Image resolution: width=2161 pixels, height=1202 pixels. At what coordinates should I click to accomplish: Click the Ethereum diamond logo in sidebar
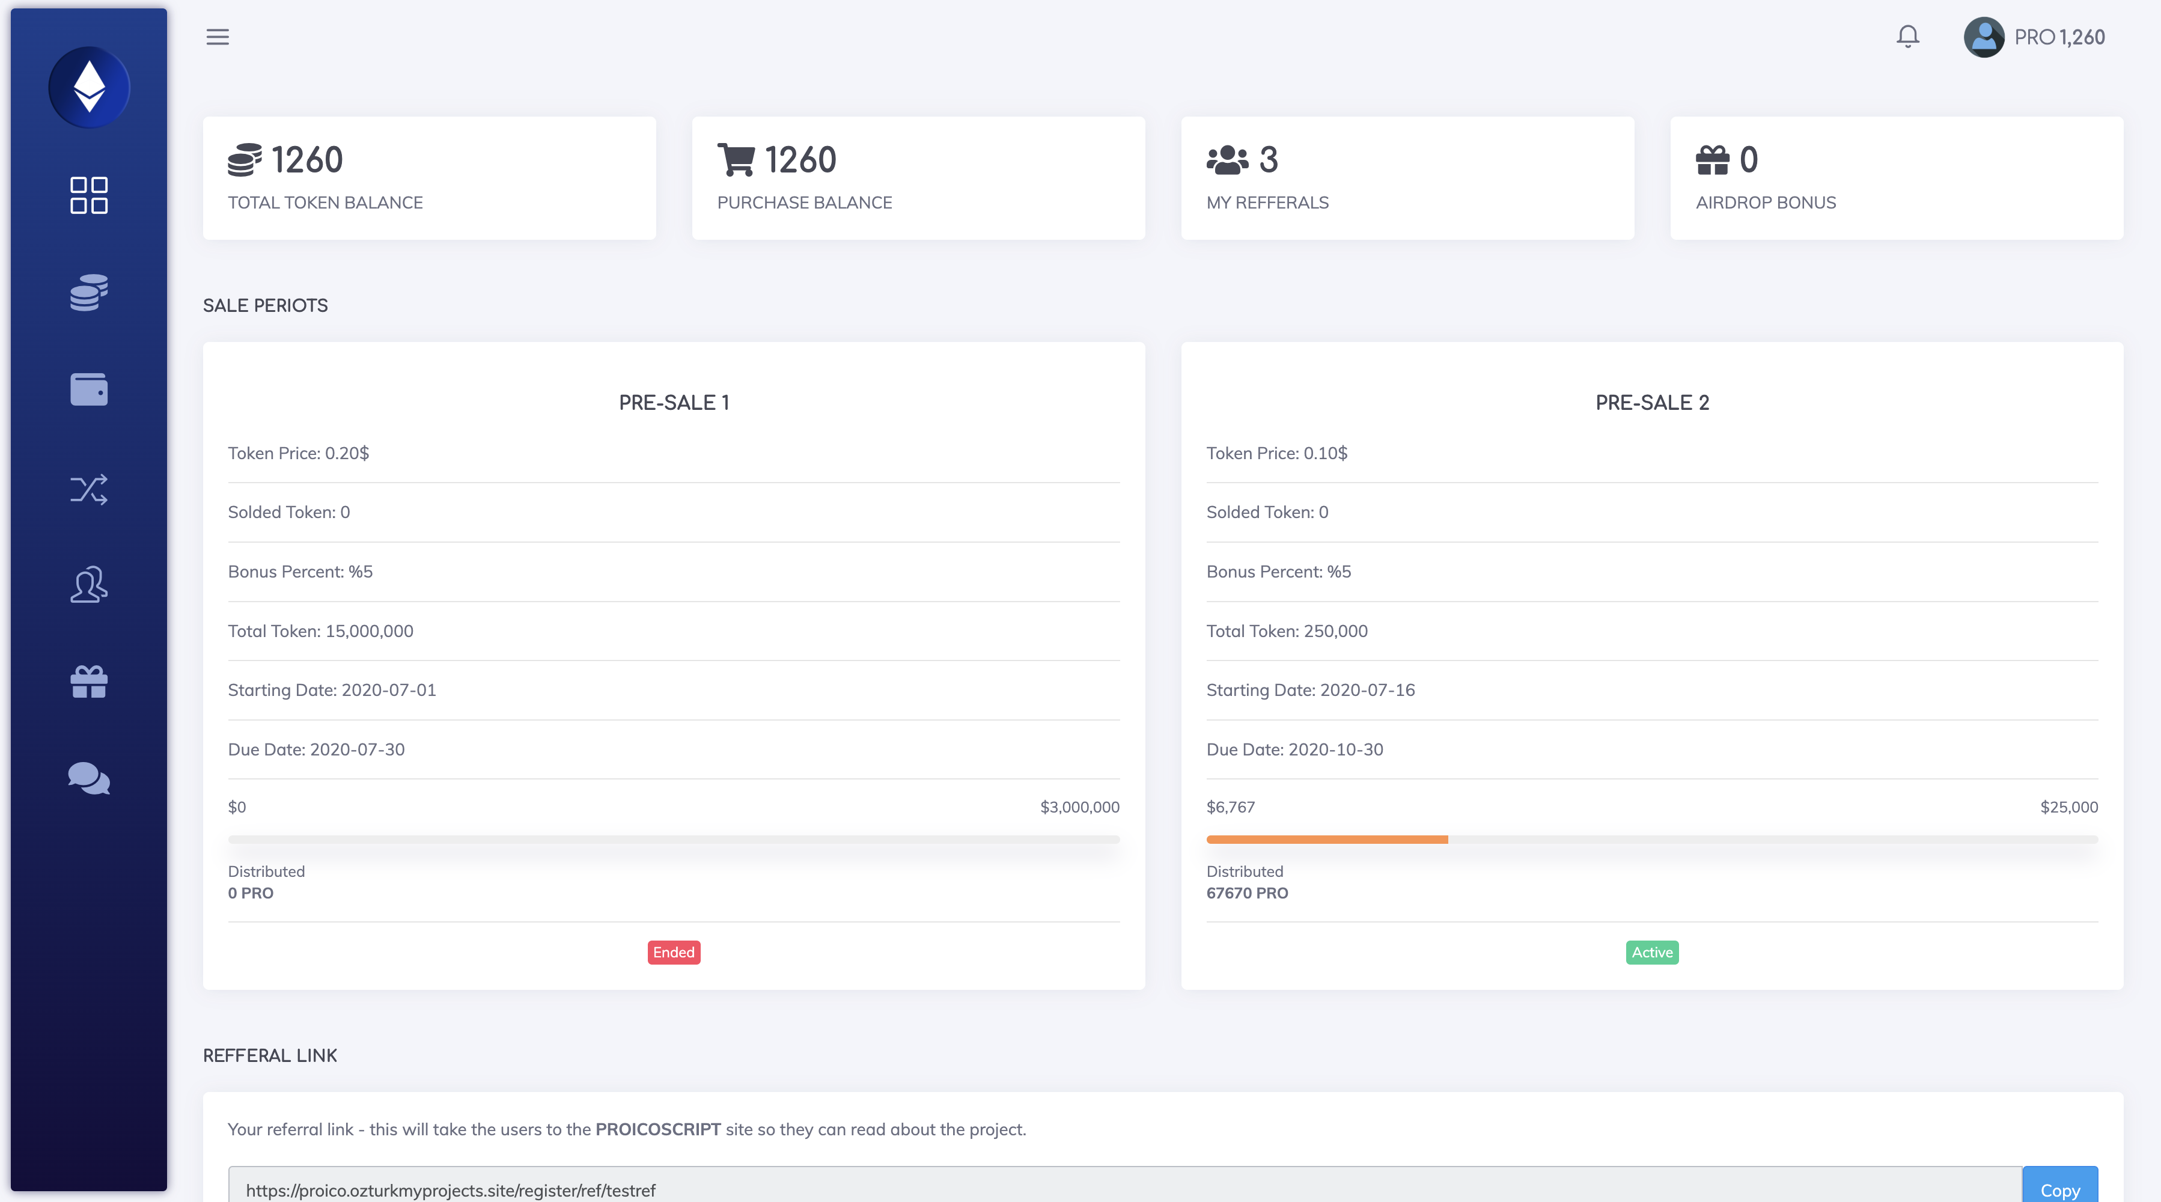click(89, 87)
